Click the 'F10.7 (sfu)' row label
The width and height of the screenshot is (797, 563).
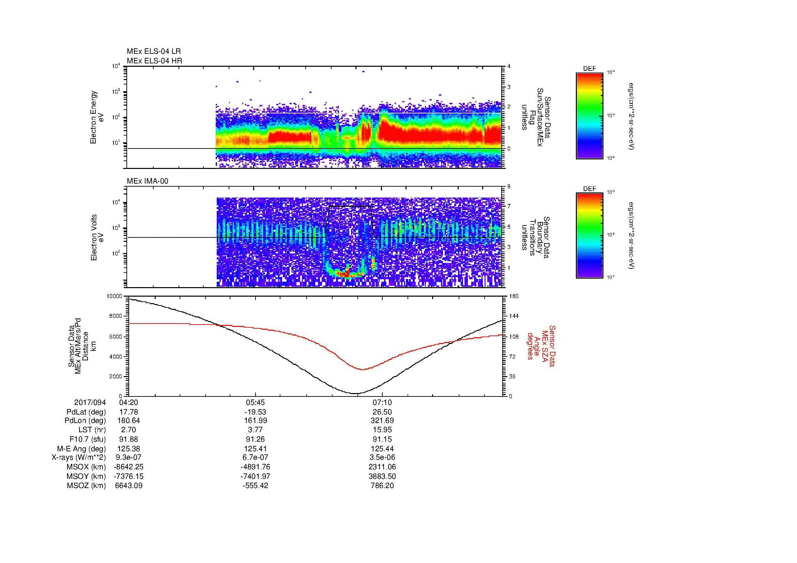pyautogui.click(x=88, y=439)
